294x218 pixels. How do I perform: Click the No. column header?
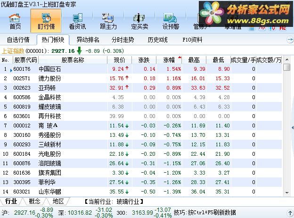coord(6,60)
